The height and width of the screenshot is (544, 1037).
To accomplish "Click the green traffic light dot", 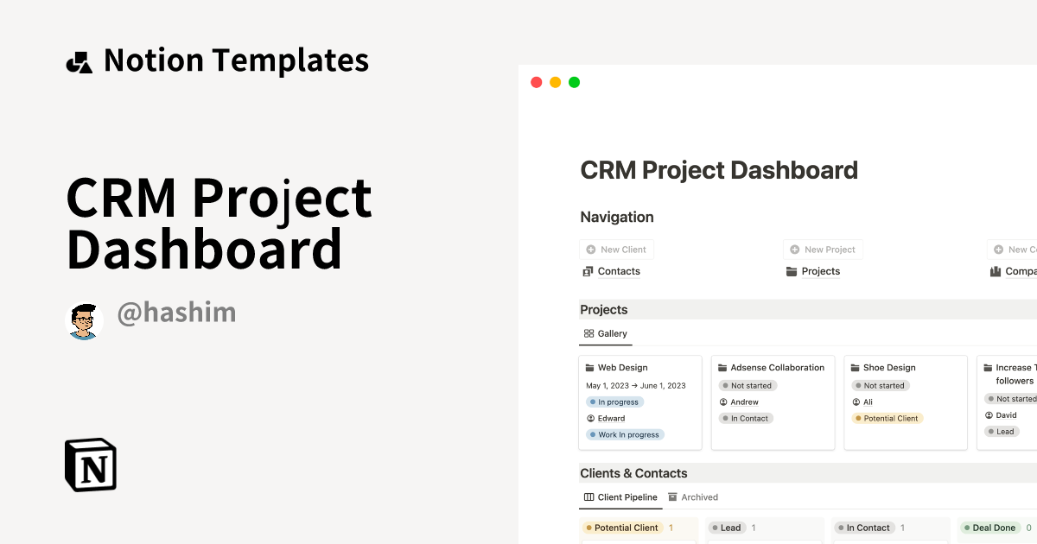I will coord(573,81).
